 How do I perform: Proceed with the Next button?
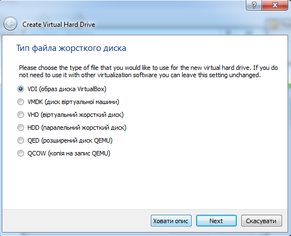pos(216,221)
